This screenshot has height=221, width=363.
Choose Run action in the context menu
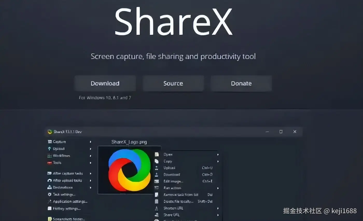(172, 188)
